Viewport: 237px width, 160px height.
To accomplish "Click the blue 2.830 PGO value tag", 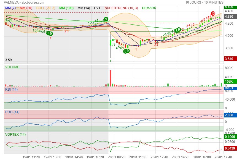I will coord(229,115).
